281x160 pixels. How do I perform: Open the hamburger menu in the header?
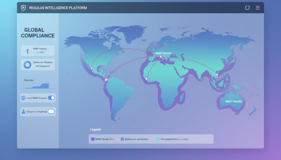(x=258, y=8)
